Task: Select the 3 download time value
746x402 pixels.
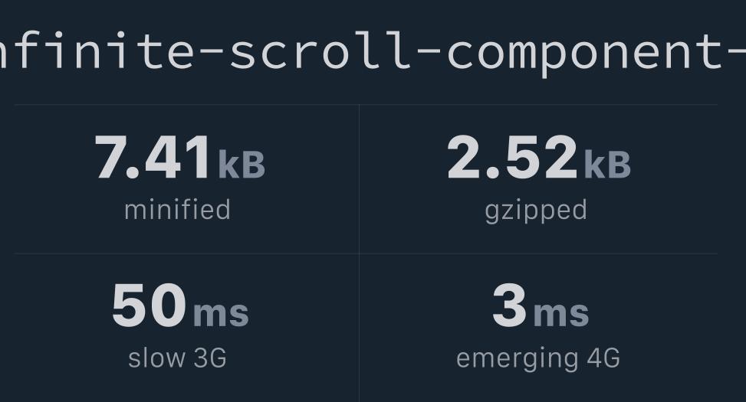Action: (x=509, y=305)
